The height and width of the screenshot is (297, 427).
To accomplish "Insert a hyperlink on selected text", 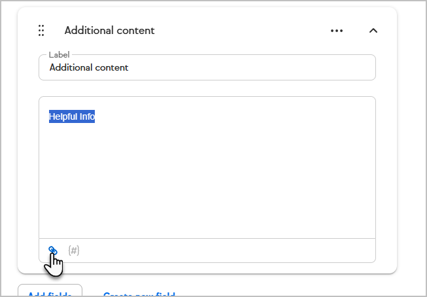I will [52, 251].
